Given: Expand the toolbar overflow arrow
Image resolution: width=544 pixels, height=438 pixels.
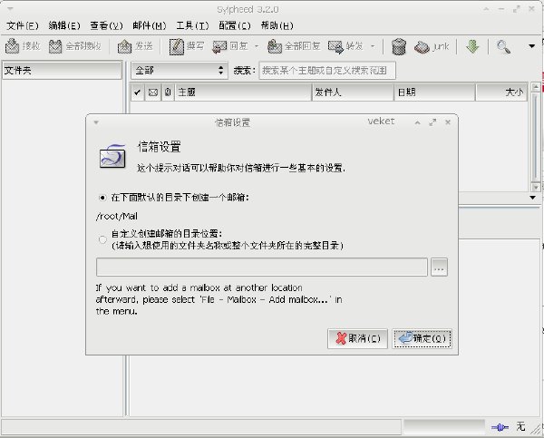Looking at the screenshot, I should click(531, 46).
